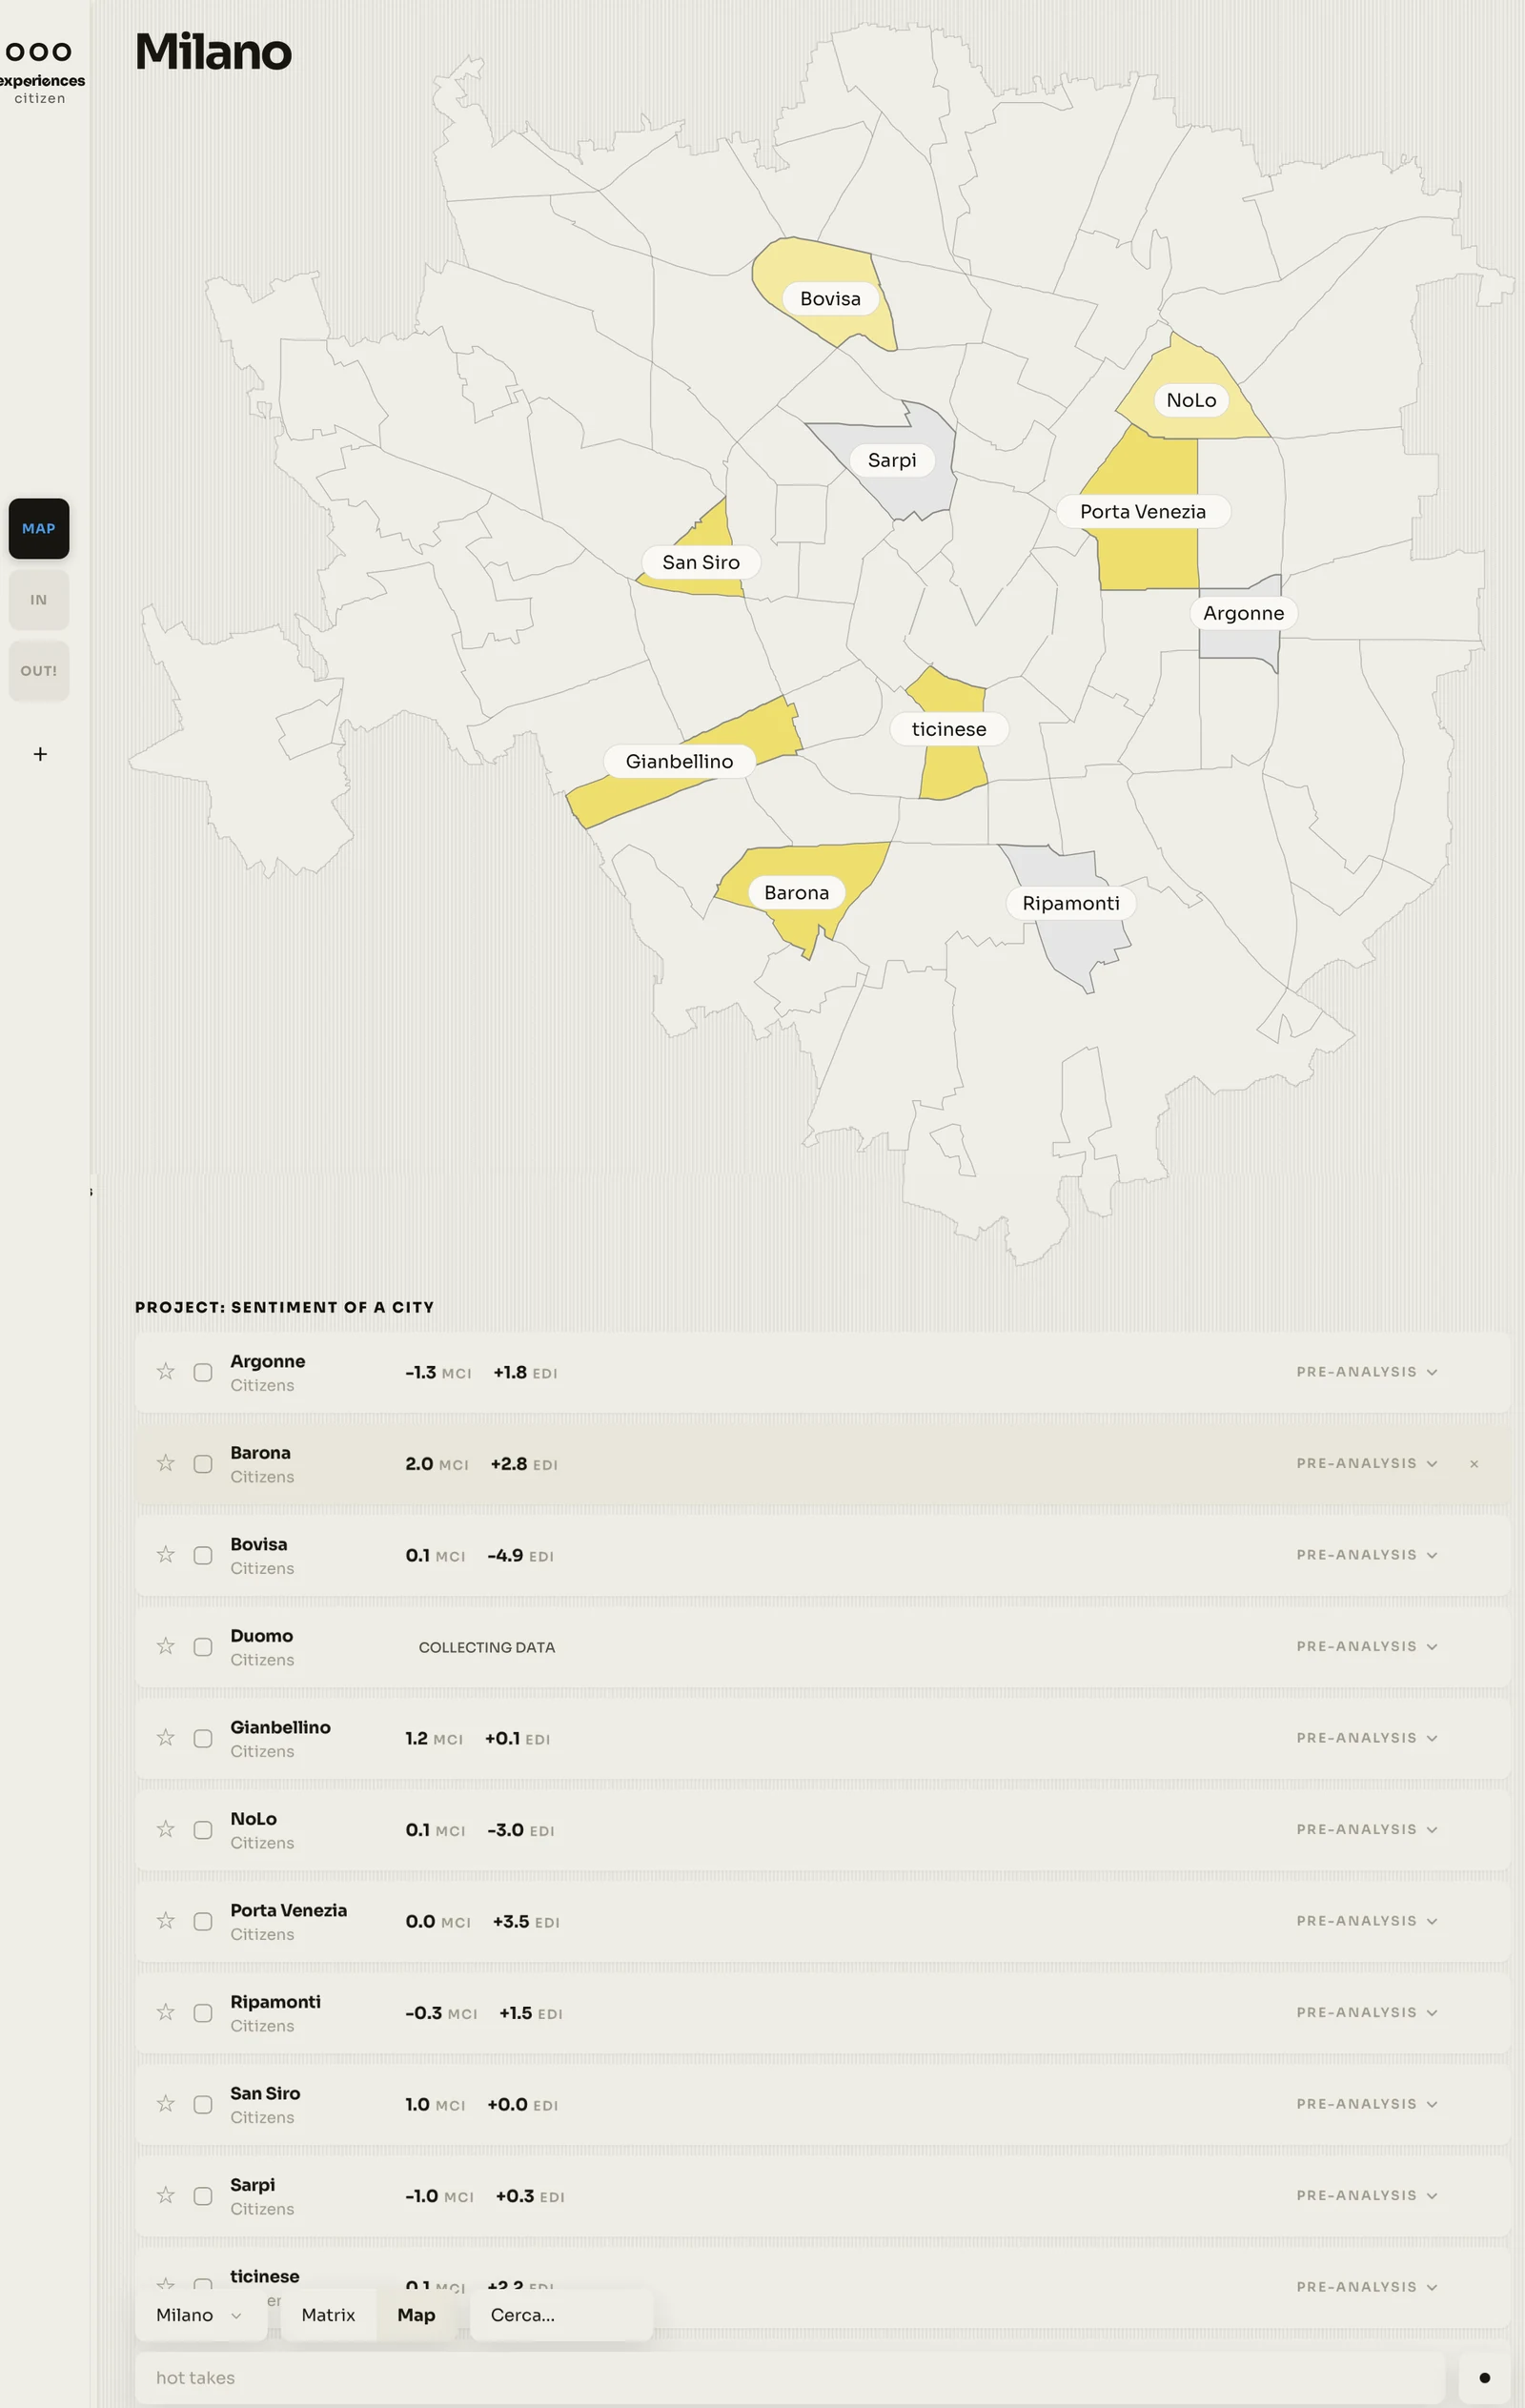Click the plus icon in the sidebar

pyautogui.click(x=40, y=754)
